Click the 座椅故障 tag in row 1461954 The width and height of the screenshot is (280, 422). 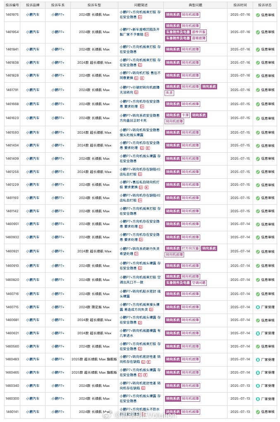pyautogui.click(x=199, y=38)
